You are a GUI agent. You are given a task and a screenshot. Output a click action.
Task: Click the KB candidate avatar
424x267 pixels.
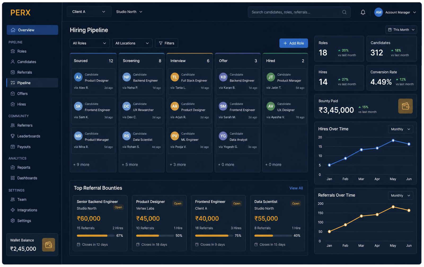coord(223,77)
